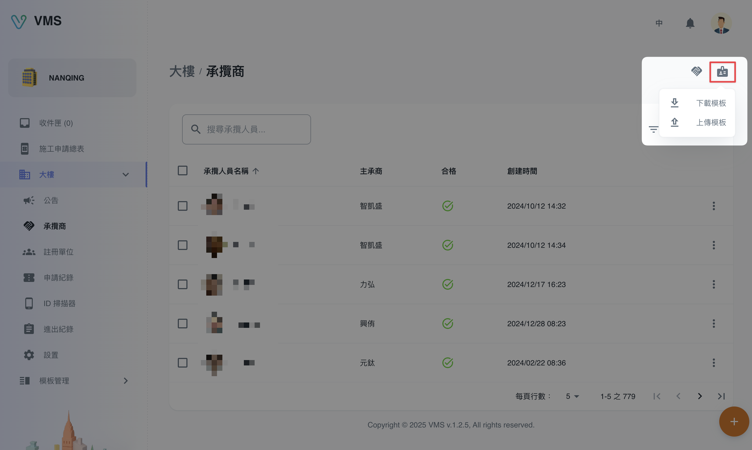This screenshot has width=752, height=450.
Task: Click the orange add plus button
Action: (x=734, y=421)
